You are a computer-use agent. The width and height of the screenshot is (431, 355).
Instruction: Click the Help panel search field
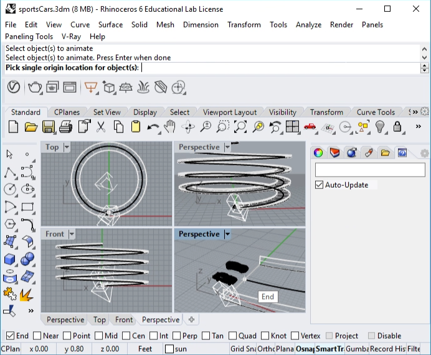click(370, 170)
